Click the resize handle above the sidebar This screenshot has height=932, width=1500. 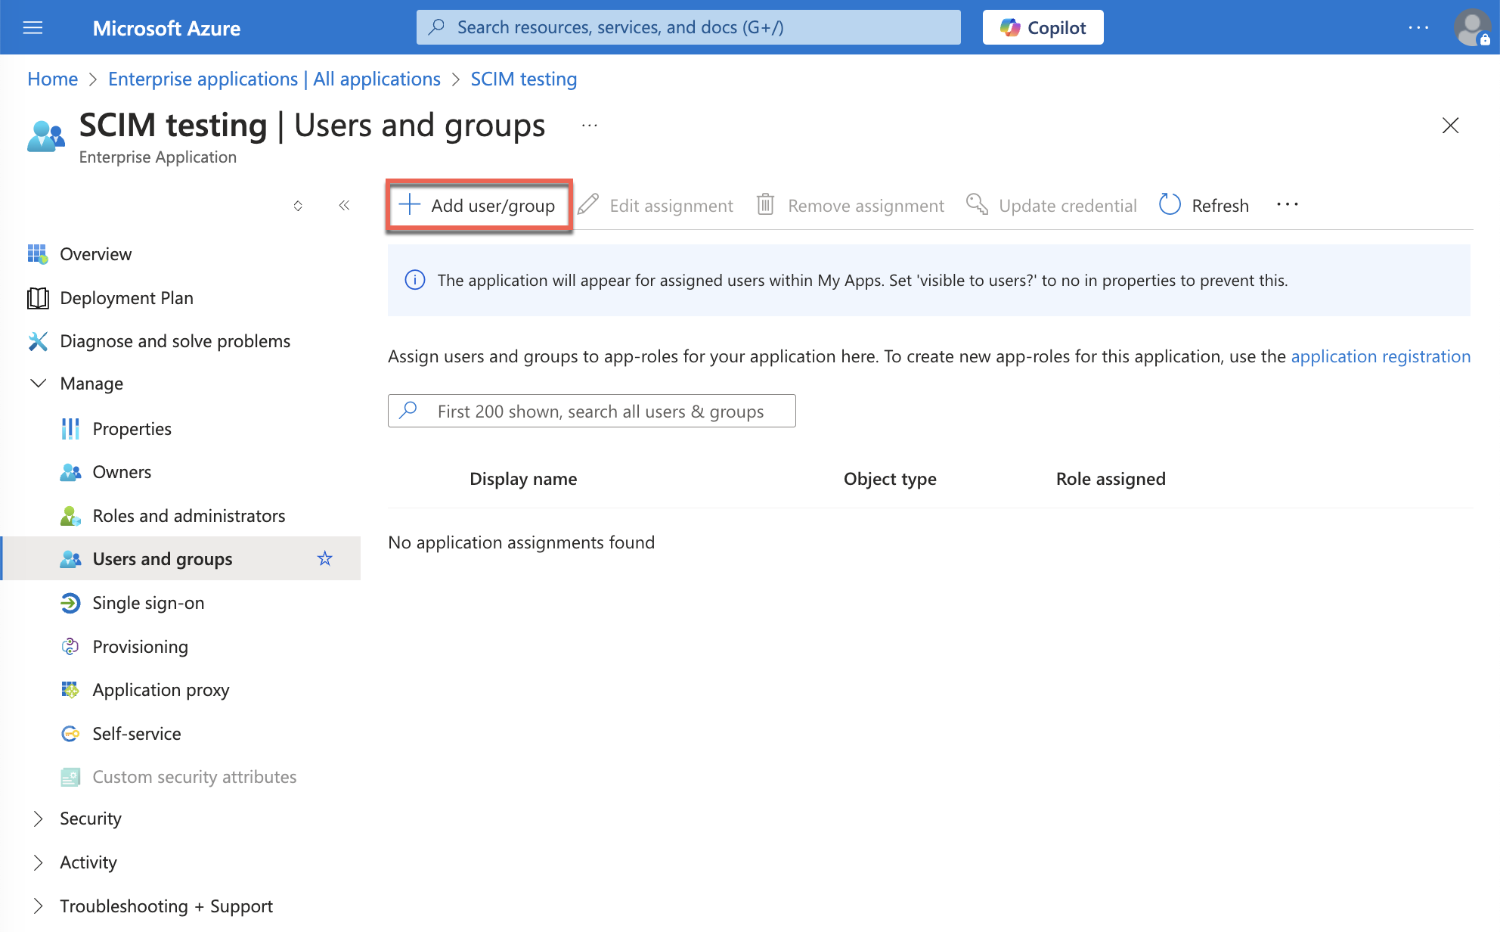(x=298, y=205)
